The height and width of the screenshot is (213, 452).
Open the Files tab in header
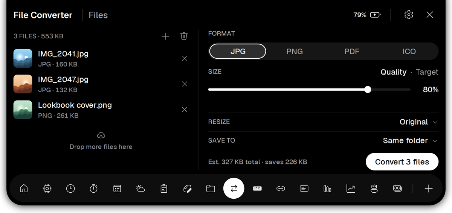click(98, 15)
